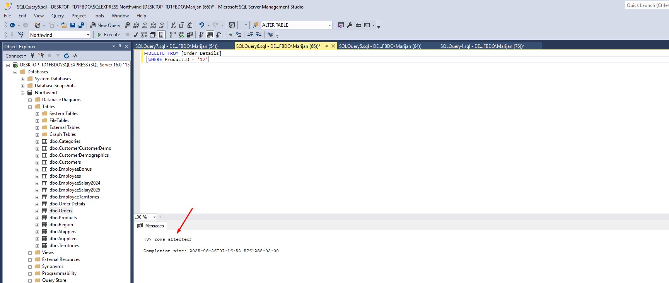Viewport: 669px width, 283px height.
Task: Click the Paste icon in toolbar
Action: point(190,25)
